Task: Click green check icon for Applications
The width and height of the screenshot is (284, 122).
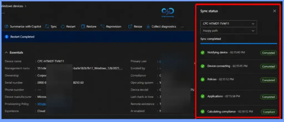Action: coord(203,96)
